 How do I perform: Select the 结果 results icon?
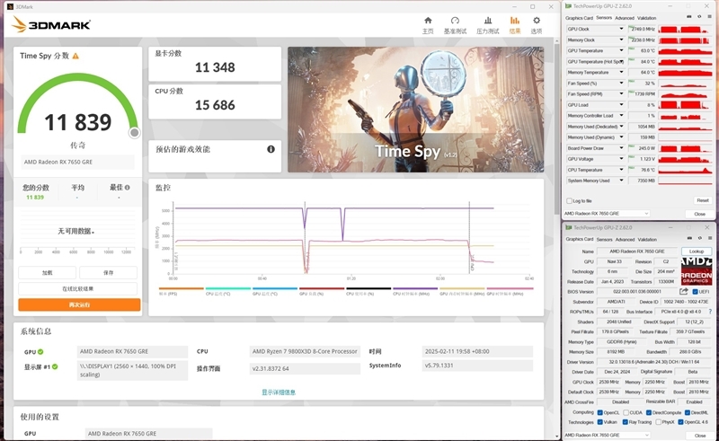[514, 21]
